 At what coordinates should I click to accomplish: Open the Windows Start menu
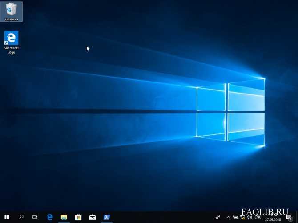point(7,217)
